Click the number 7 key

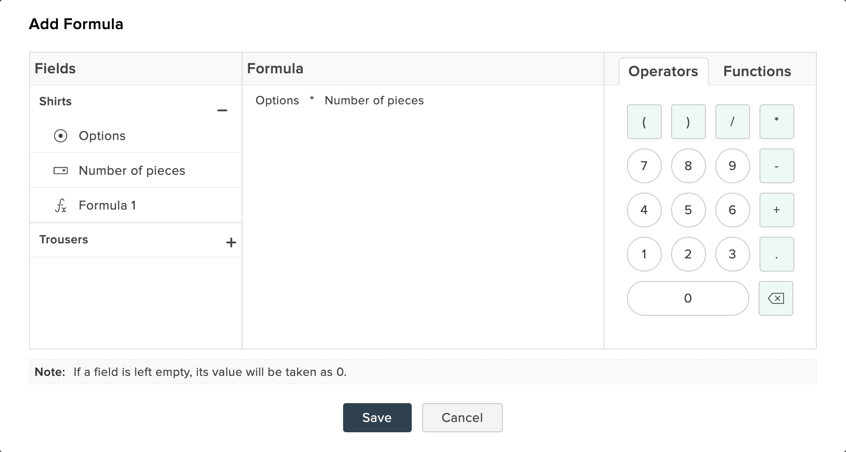(644, 166)
